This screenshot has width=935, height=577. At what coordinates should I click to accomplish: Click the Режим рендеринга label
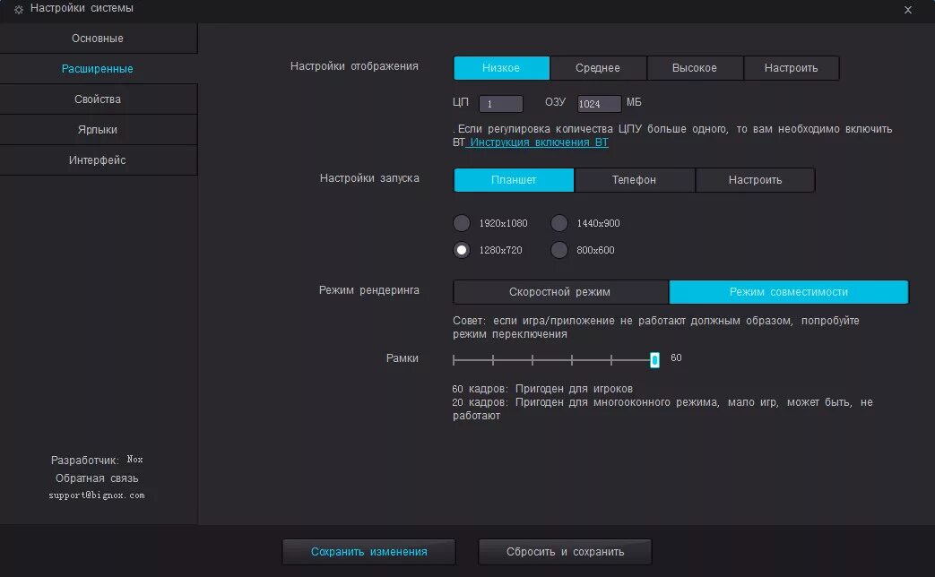click(x=369, y=290)
